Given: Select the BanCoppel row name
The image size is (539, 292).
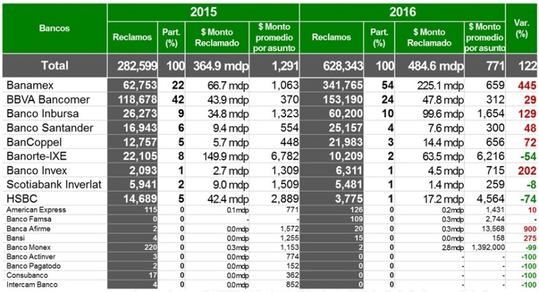Looking at the screenshot, I should [x=34, y=142].
